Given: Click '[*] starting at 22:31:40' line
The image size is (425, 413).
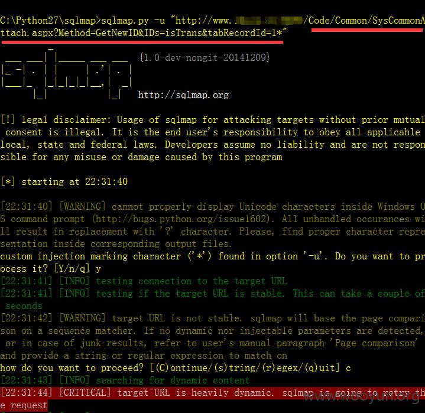Looking at the screenshot, I should 64,182.
